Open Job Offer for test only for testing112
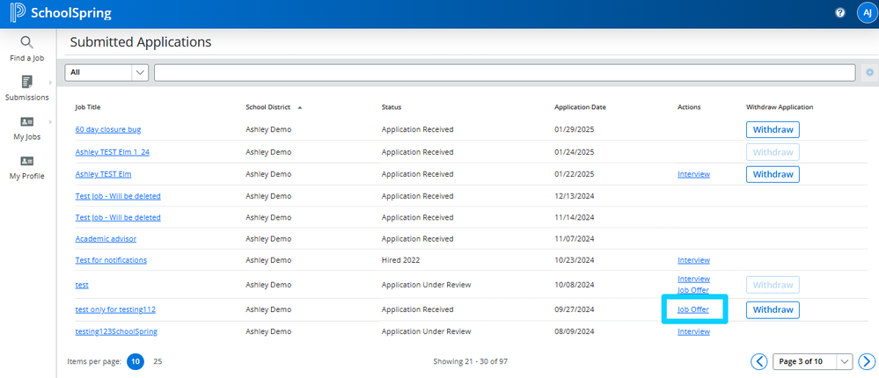The image size is (879, 378). [692, 309]
